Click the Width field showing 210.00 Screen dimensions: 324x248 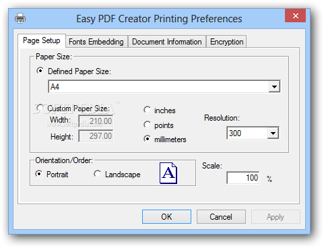point(96,121)
